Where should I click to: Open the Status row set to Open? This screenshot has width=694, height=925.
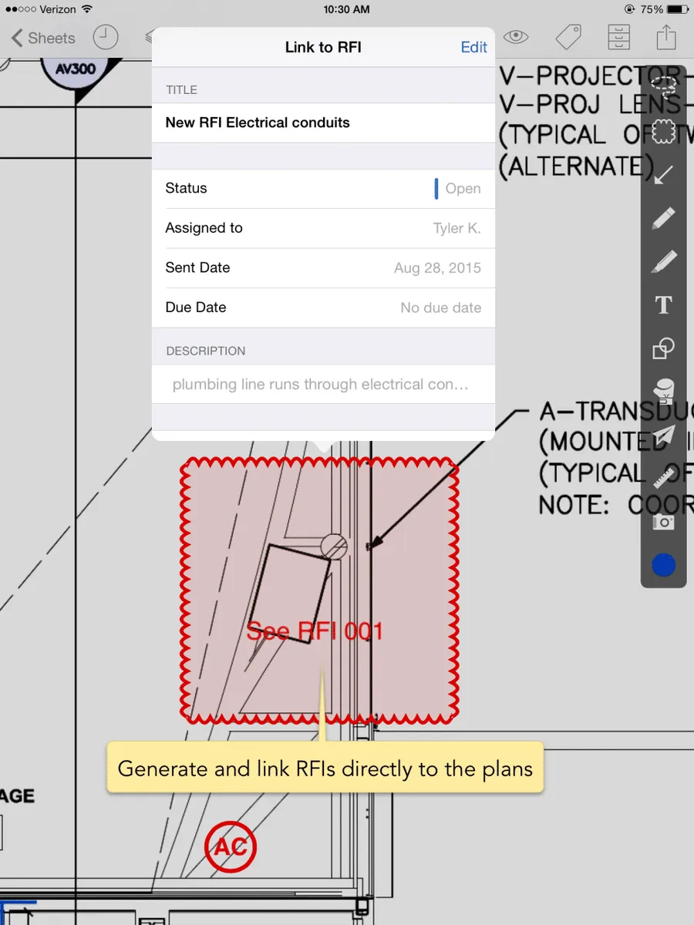click(323, 188)
